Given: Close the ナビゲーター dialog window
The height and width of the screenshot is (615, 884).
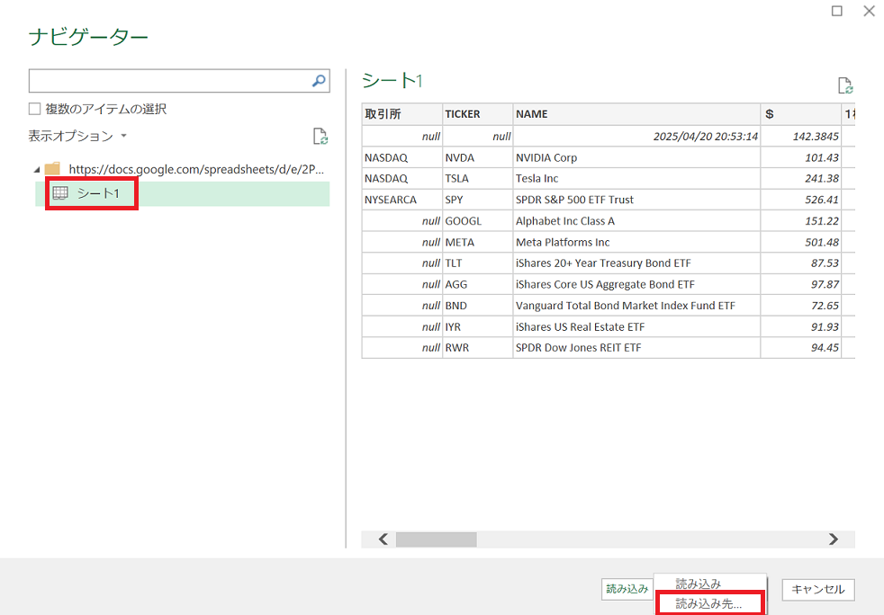Looking at the screenshot, I should [870, 11].
